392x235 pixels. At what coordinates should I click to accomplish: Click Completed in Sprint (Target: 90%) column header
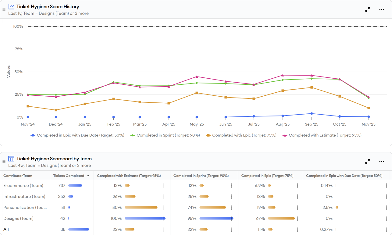click(201, 176)
